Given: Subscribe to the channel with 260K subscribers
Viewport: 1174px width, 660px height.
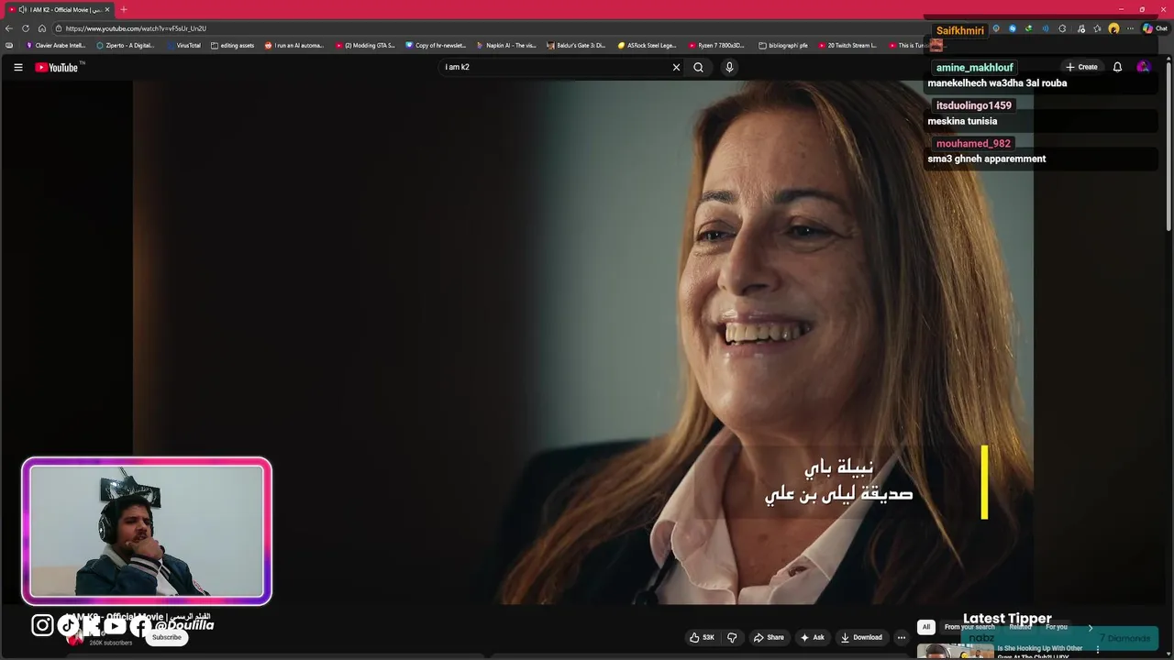Looking at the screenshot, I should click(167, 637).
